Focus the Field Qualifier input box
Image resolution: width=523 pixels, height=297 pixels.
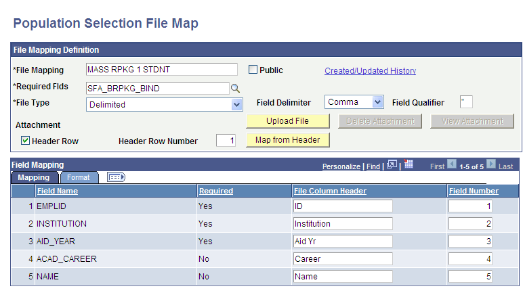tap(466, 102)
